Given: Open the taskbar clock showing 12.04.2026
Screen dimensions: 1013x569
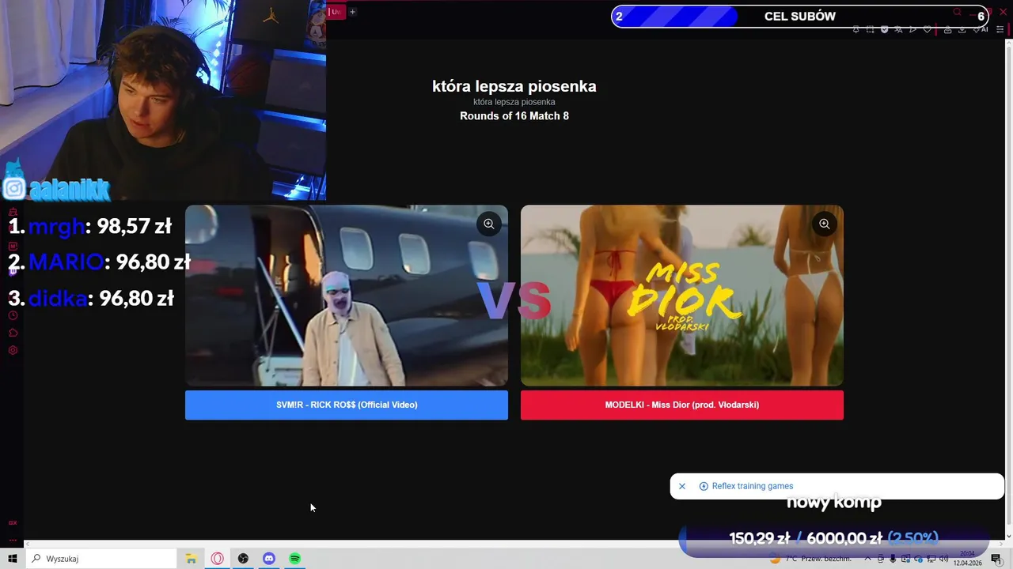Looking at the screenshot, I should click(967, 559).
